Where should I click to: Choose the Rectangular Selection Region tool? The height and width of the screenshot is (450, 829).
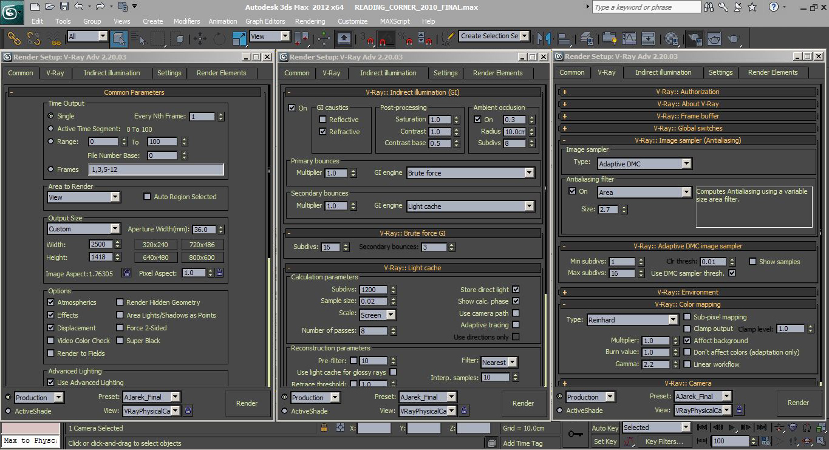[158, 38]
